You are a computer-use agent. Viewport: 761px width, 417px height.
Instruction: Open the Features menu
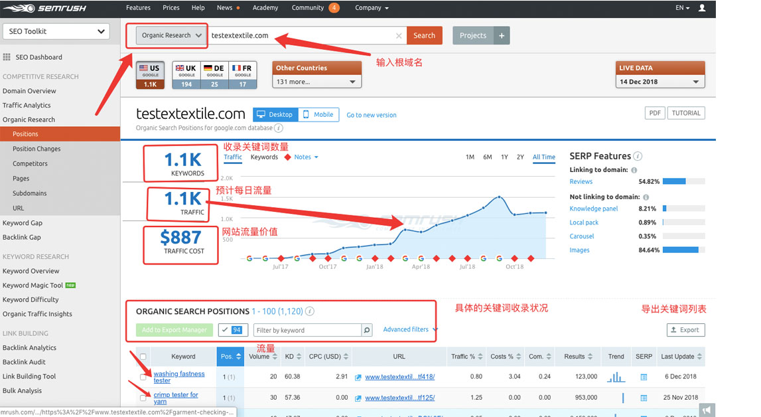pyautogui.click(x=138, y=8)
